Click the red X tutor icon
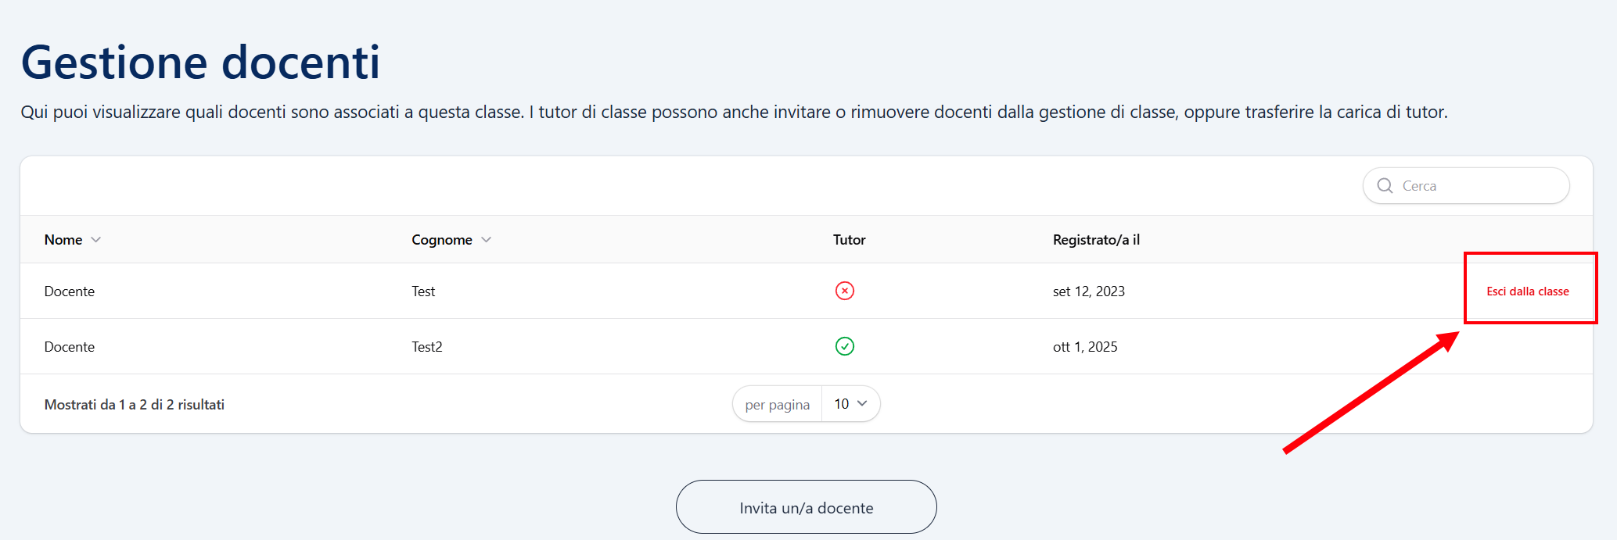Screen dimensions: 1617x540 point(845,291)
